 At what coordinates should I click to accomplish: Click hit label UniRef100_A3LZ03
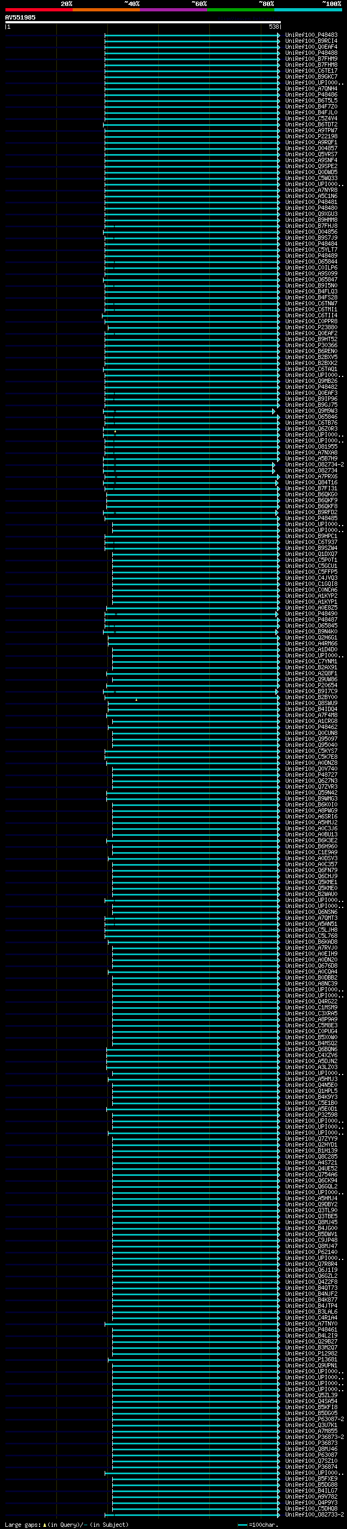click(311, 1067)
